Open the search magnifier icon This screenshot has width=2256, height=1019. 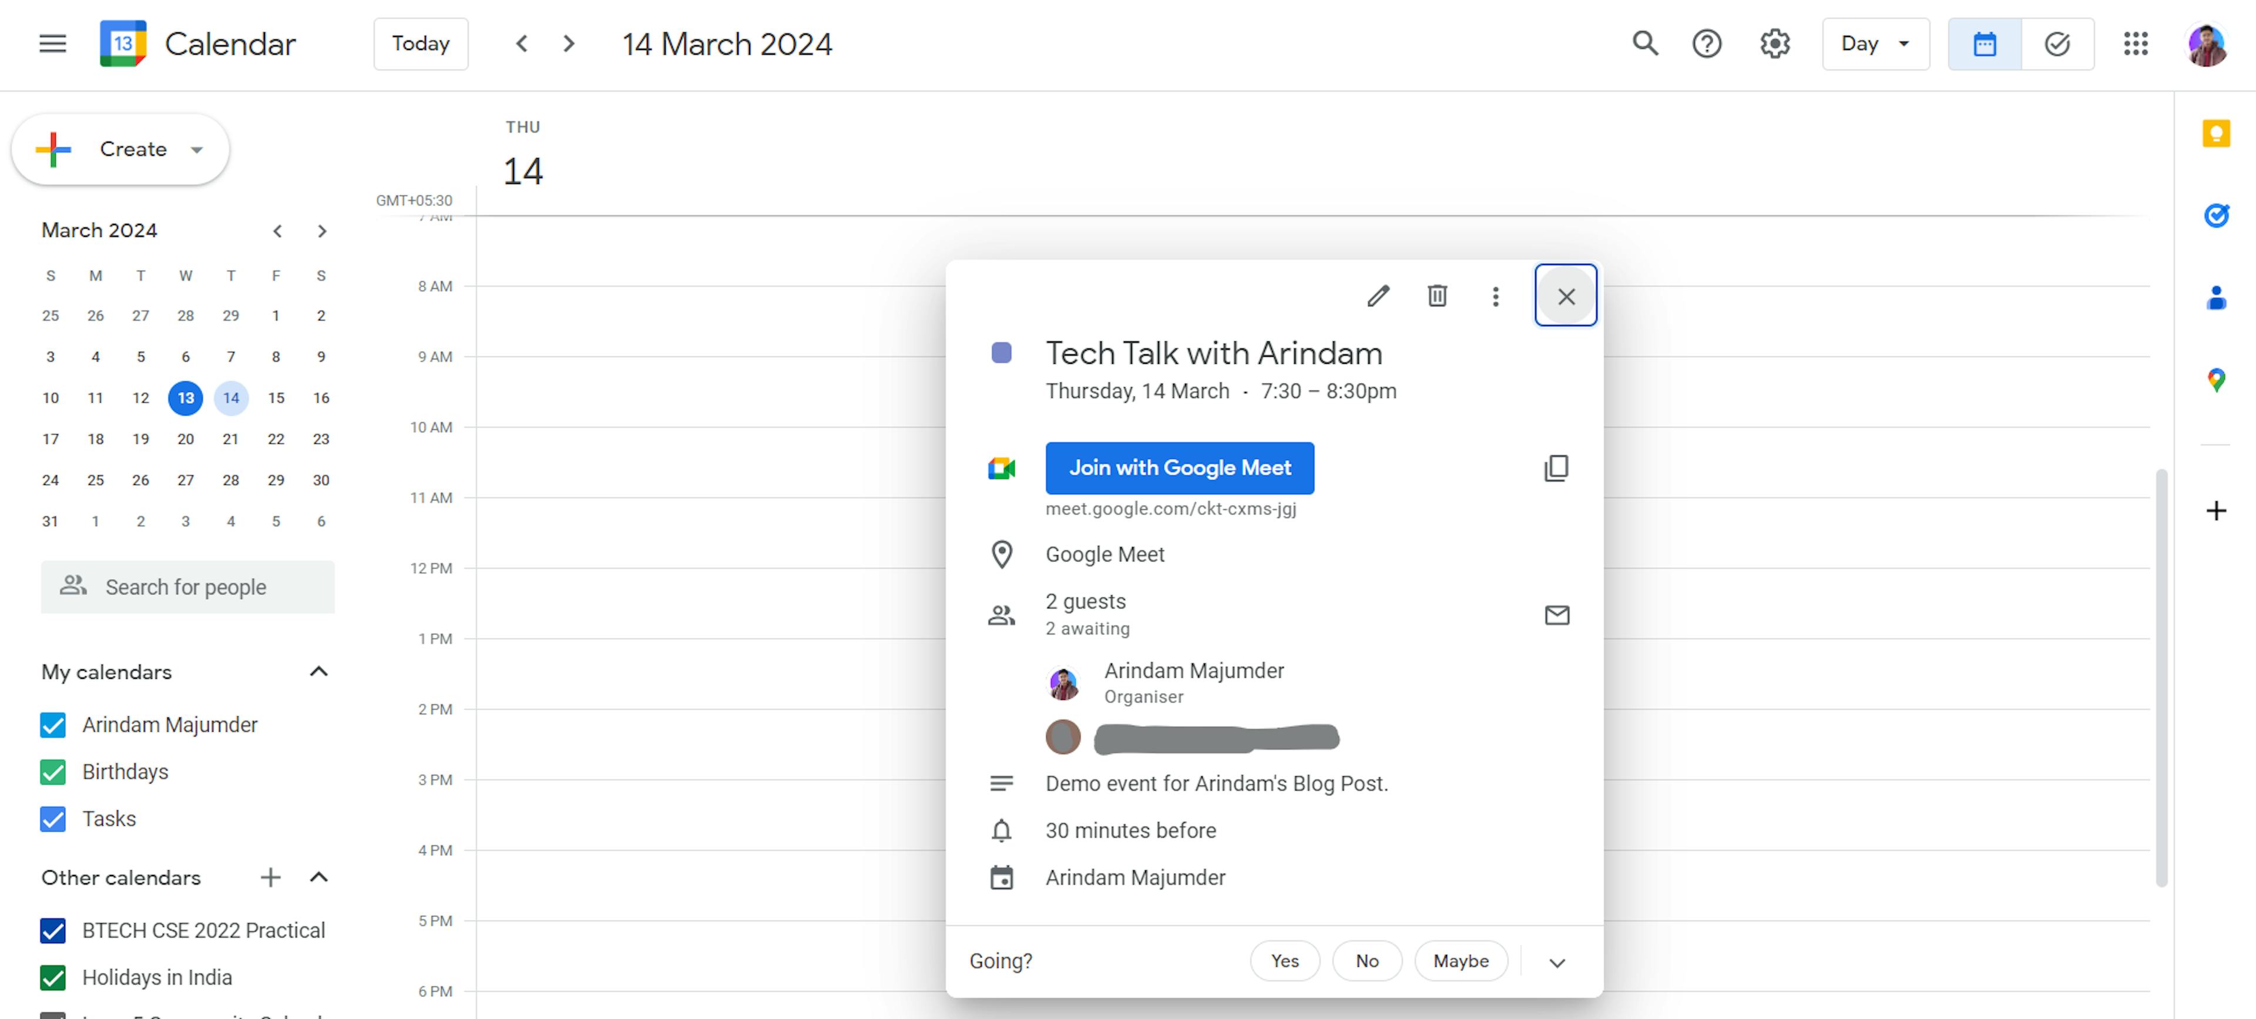[x=1646, y=44]
